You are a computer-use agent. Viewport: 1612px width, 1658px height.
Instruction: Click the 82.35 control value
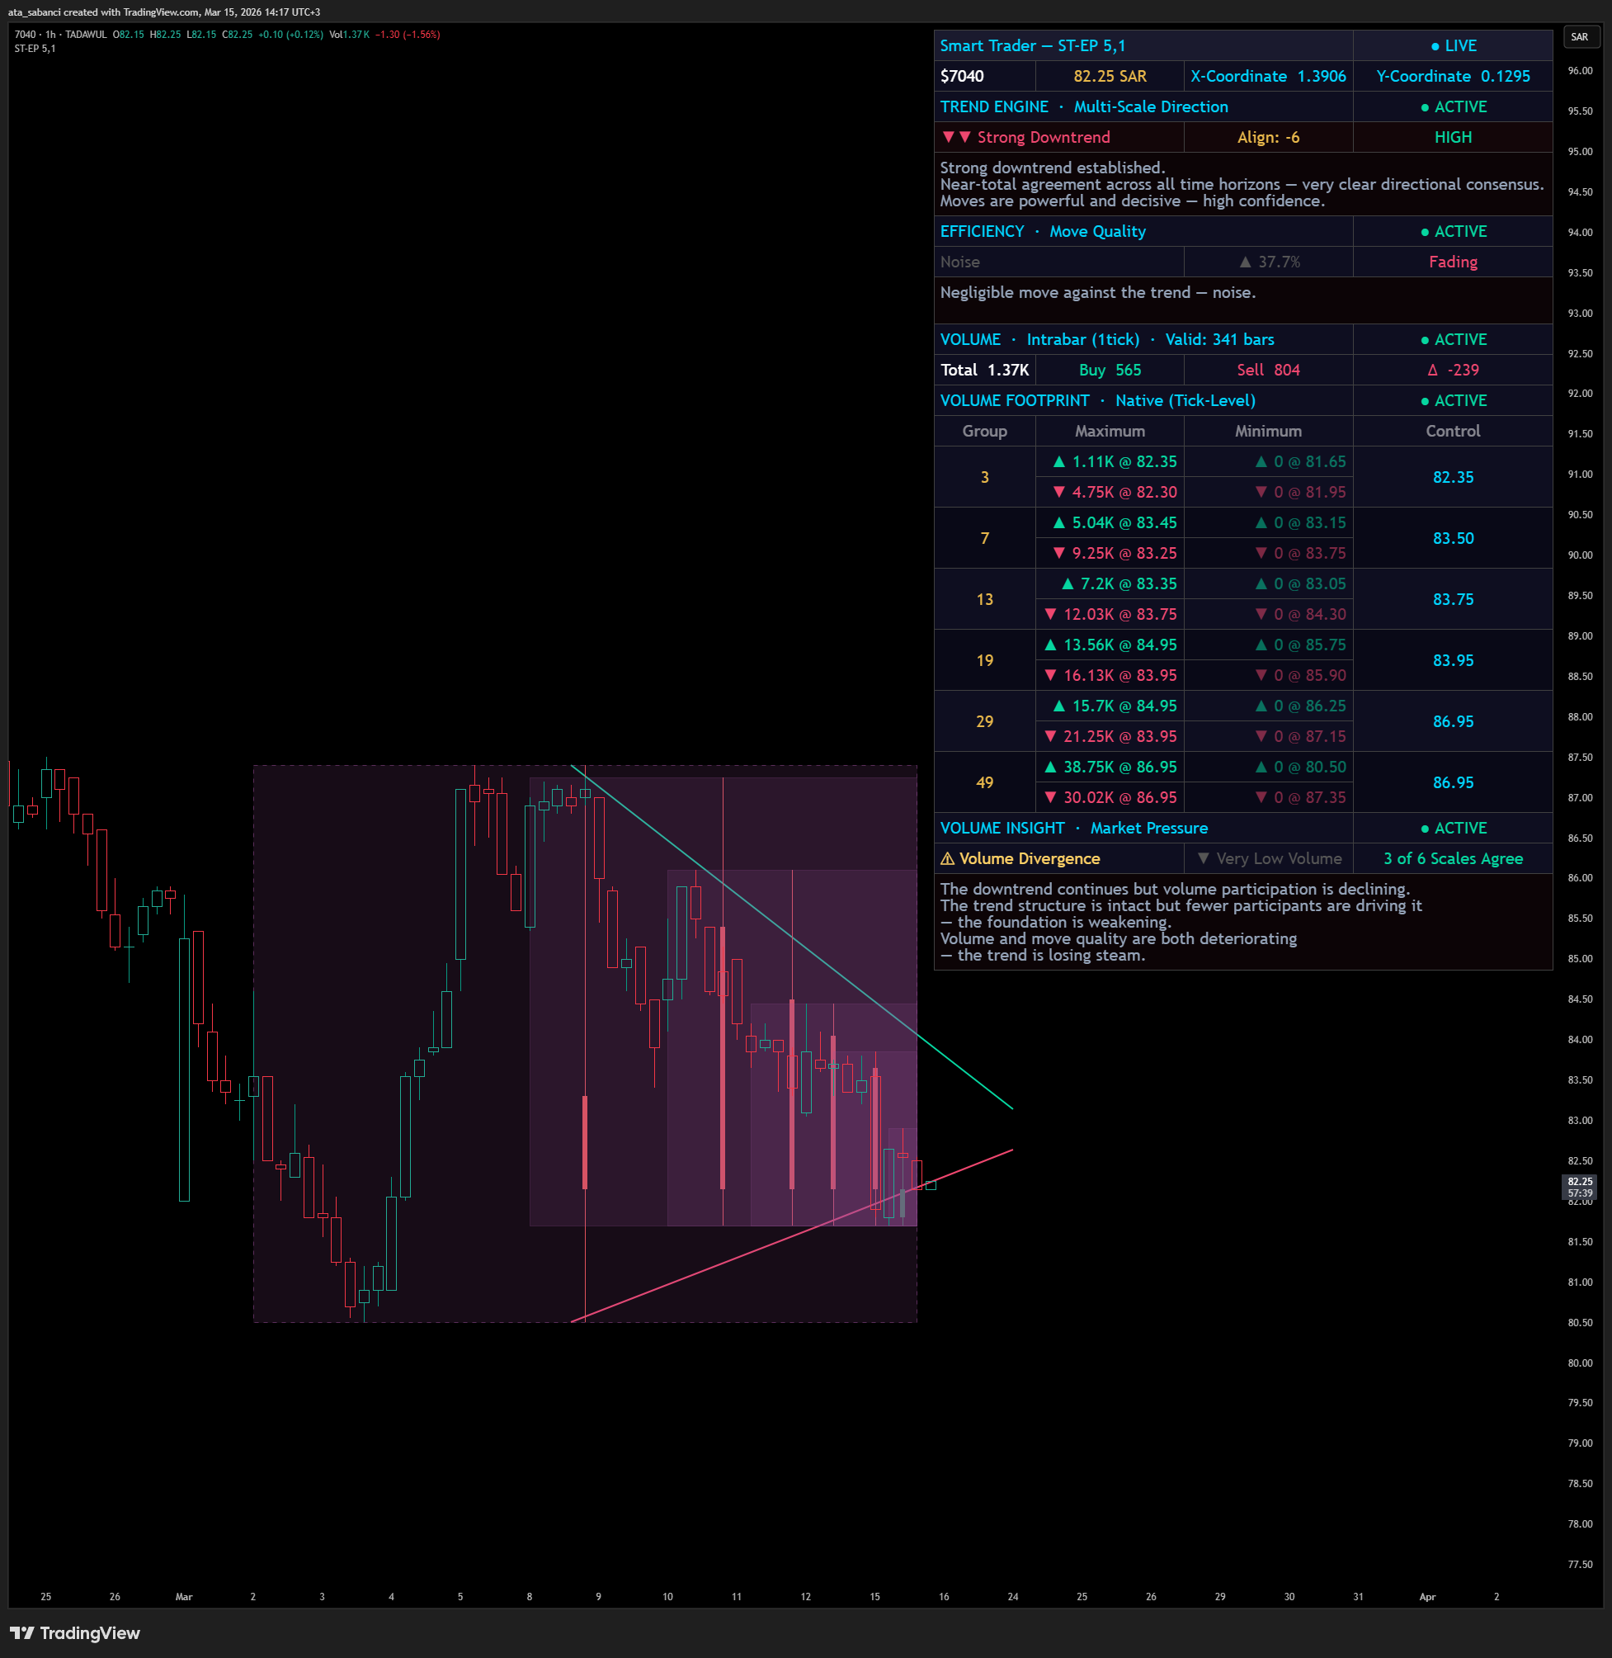1453,477
